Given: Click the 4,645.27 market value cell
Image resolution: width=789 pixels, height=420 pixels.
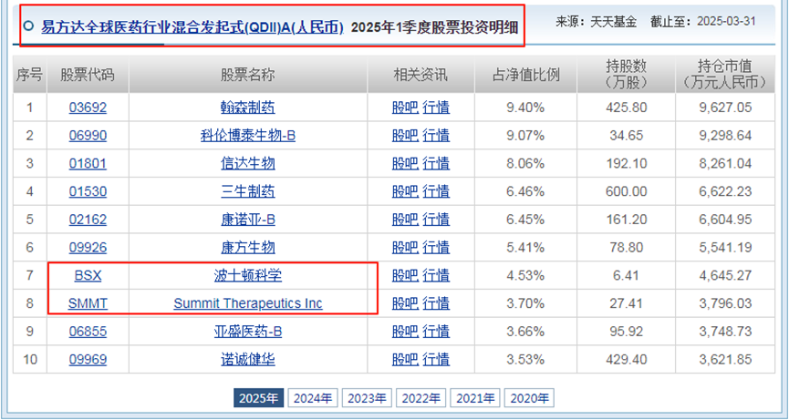Looking at the screenshot, I should click(725, 276).
